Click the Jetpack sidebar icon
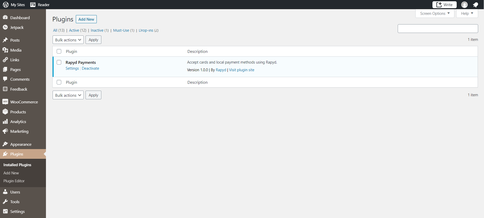The width and height of the screenshot is (484, 218). [x=5, y=27]
